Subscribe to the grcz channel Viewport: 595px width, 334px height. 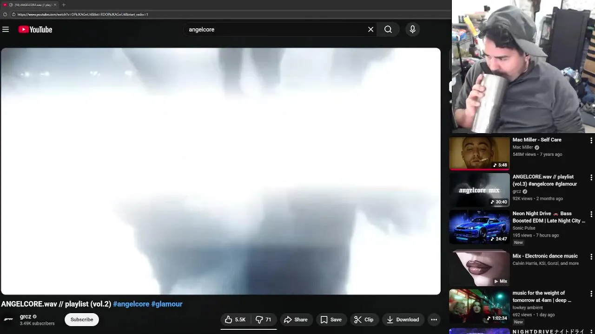coord(82,320)
